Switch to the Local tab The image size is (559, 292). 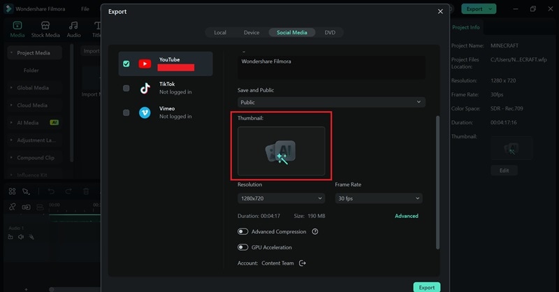220,32
